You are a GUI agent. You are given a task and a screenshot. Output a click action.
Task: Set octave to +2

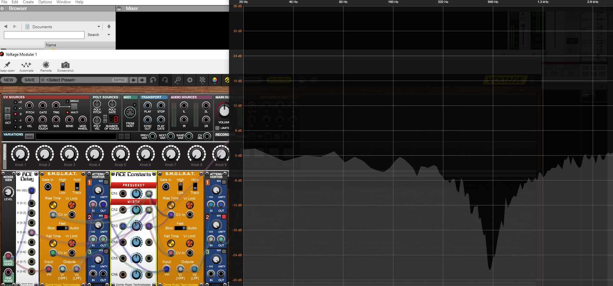[15, 102]
